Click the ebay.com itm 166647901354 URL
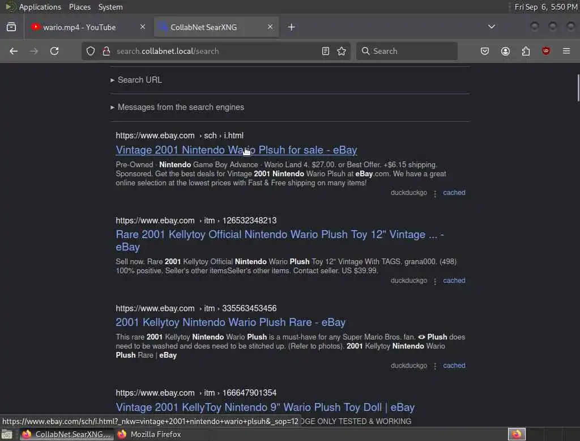580x441 pixels. (x=196, y=392)
